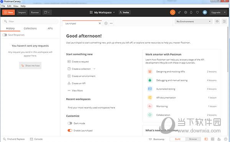This screenshot has width=230, height=142.
Task: Open Find and Replace
Action: [x=14, y=139]
